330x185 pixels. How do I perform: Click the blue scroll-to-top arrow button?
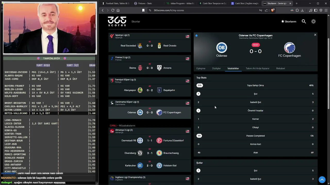point(322,179)
